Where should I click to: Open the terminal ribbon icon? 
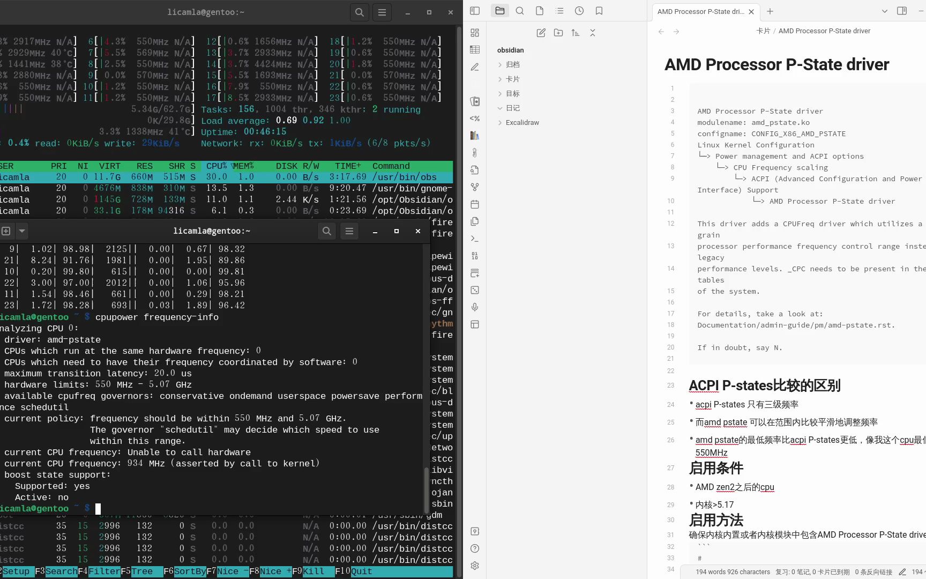474,238
